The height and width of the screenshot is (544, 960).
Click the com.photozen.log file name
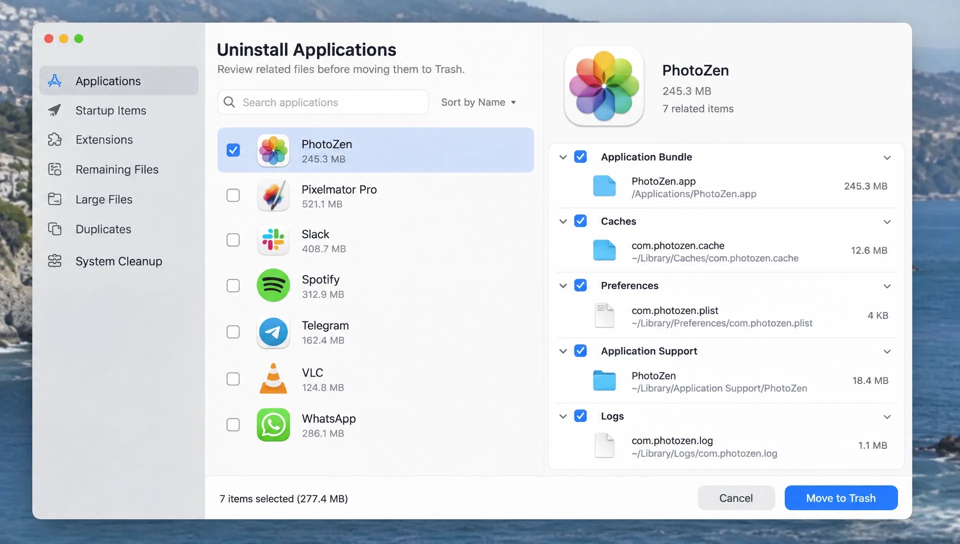click(x=672, y=440)
